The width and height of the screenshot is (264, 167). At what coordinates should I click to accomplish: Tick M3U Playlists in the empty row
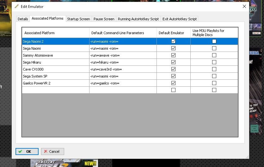[x=214, y=90]
